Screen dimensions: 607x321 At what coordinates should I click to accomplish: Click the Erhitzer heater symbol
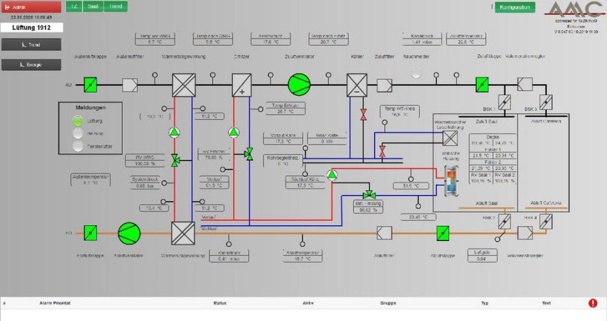point(241,85)
